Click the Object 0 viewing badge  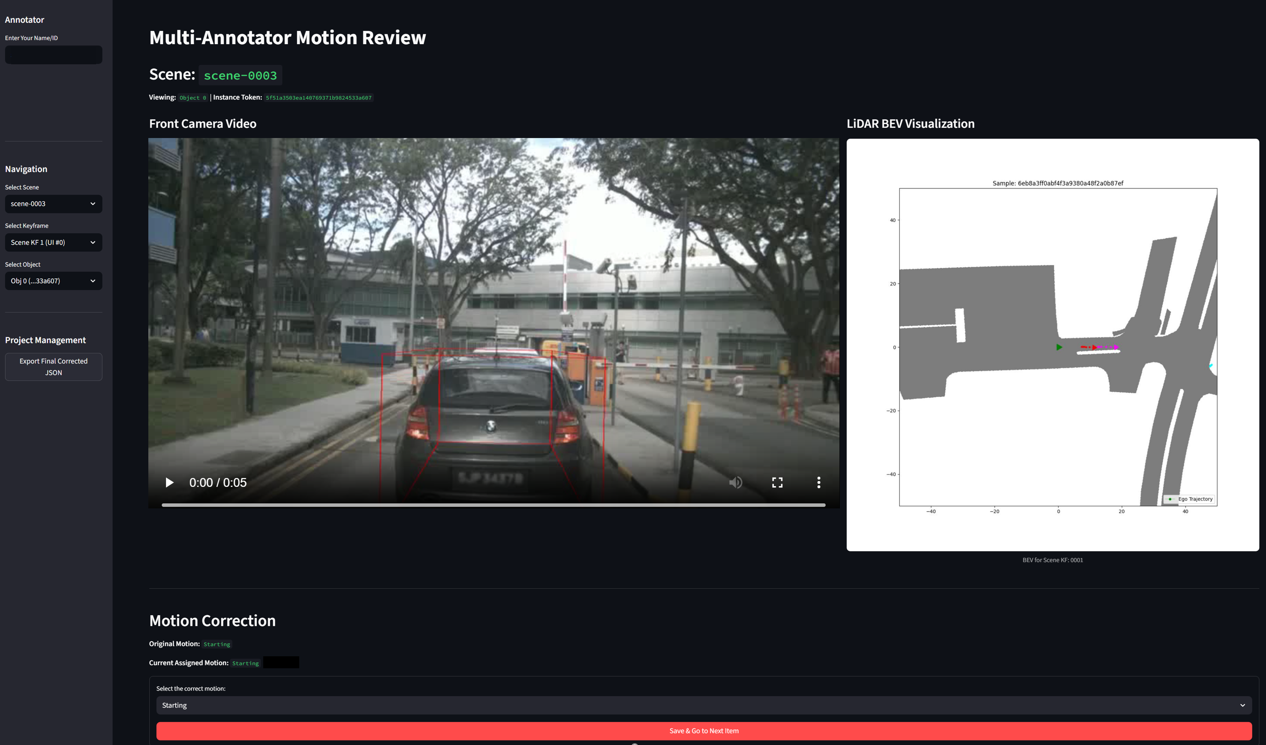click(192, 97)
